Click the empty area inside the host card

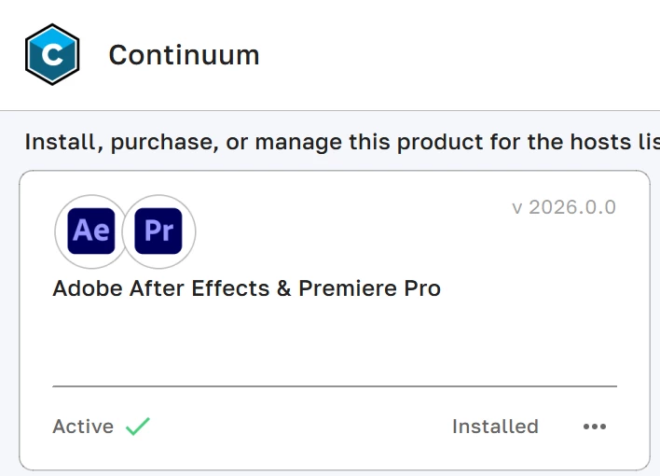[x=336, y=341]
